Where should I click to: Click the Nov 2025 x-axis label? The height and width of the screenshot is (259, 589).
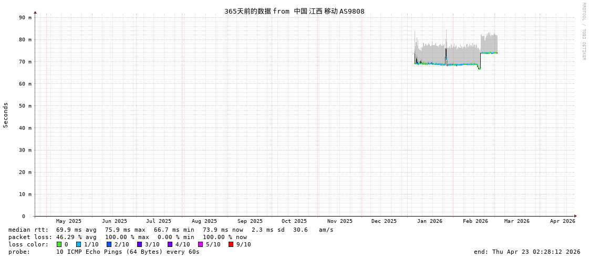point(339,221)
